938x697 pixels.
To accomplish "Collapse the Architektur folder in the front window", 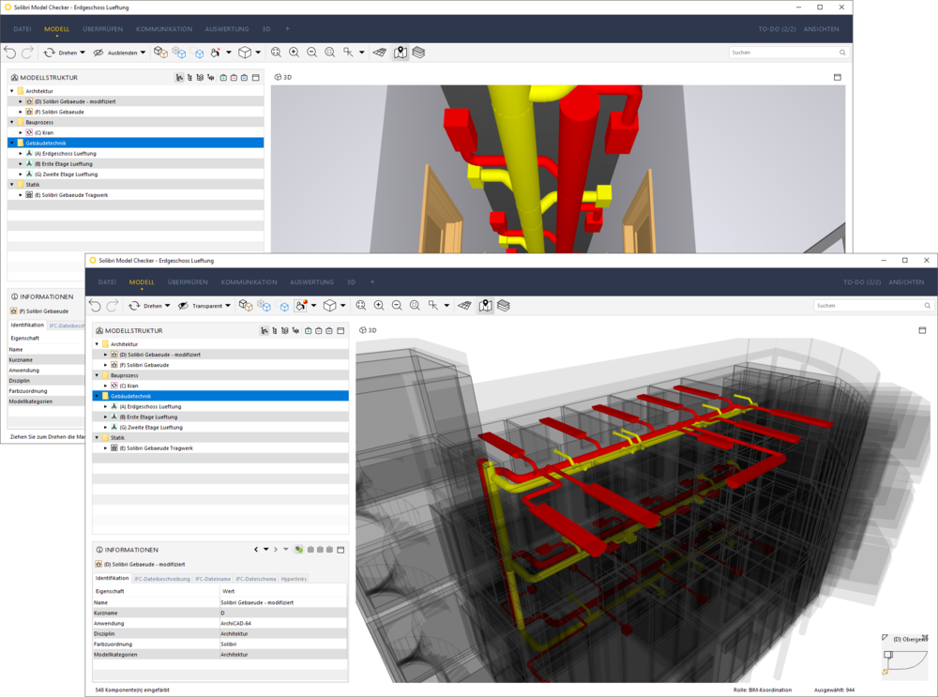I will [x=96, y=344].
